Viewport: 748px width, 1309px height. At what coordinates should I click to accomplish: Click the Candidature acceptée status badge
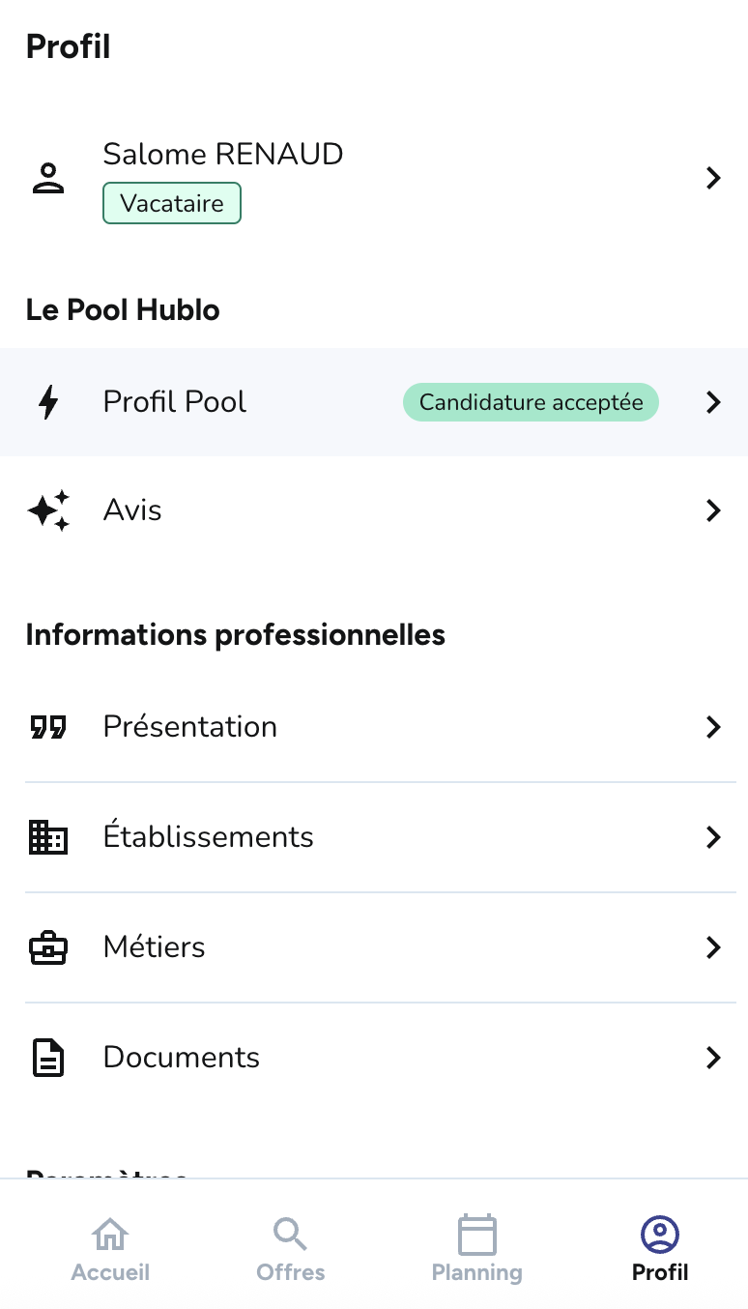coord(531,402)
